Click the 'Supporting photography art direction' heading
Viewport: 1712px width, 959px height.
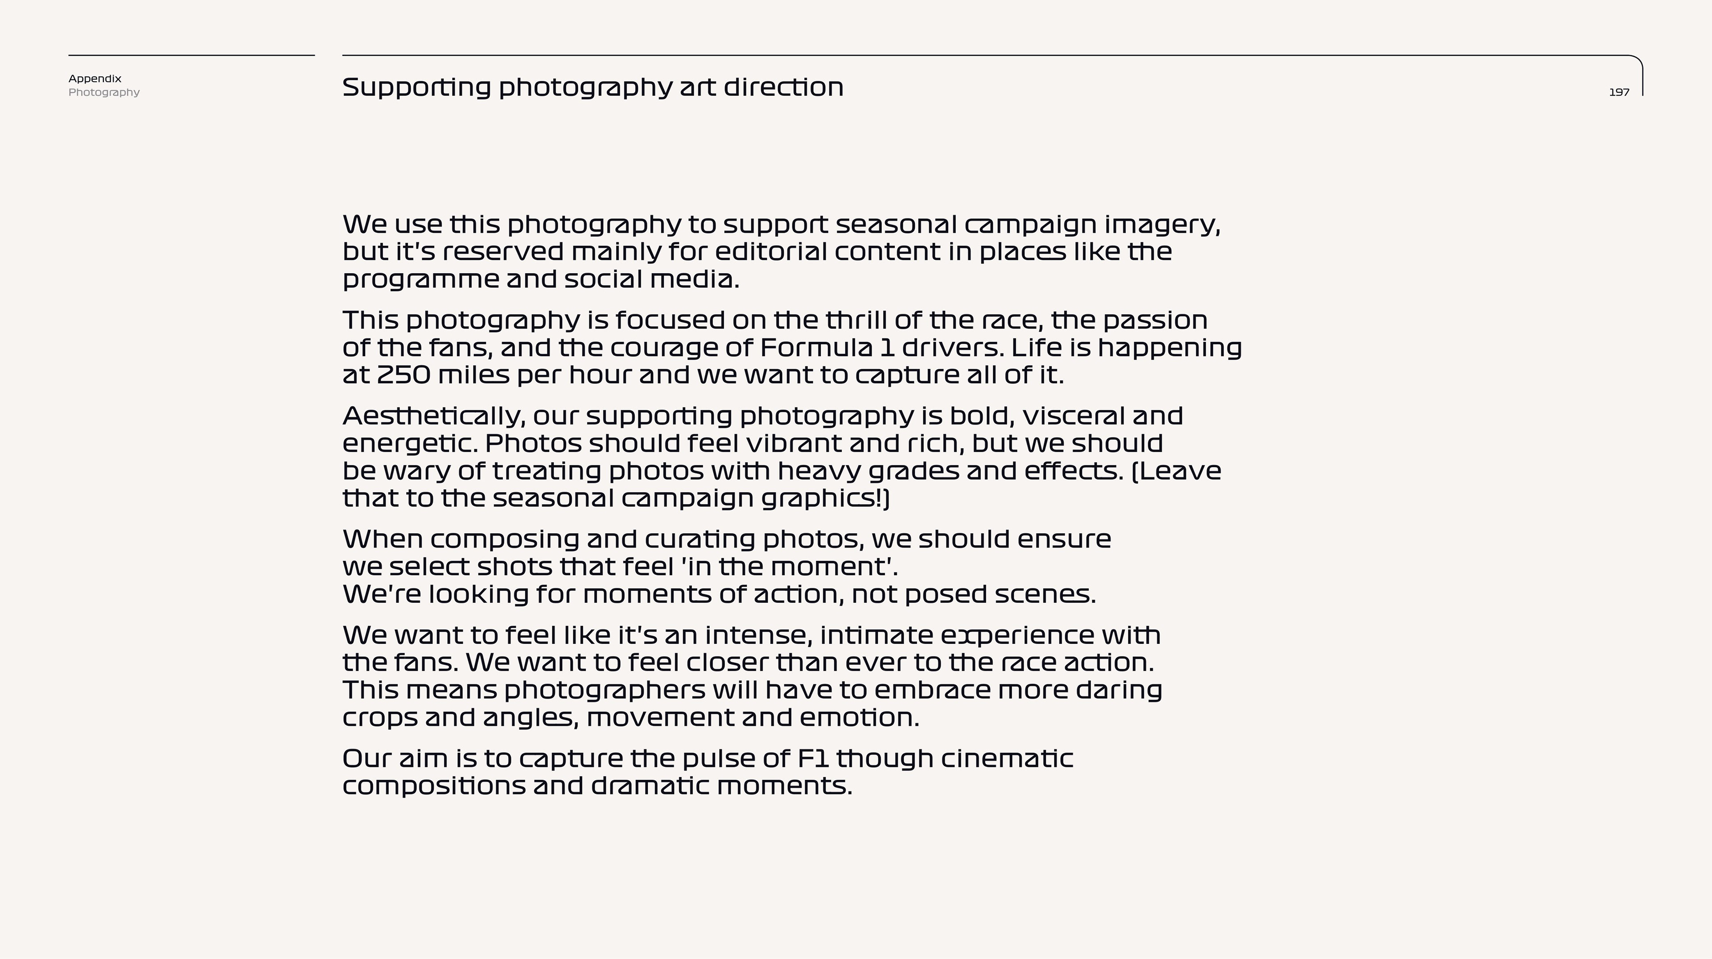point(592,88)
